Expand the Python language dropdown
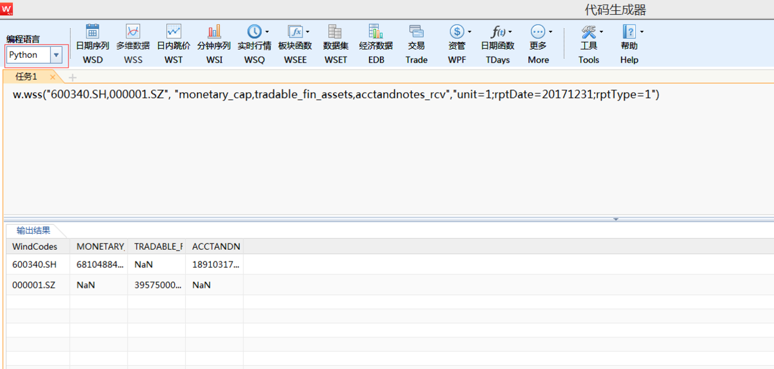Viewport: 774px width, 369px height. 56,55
